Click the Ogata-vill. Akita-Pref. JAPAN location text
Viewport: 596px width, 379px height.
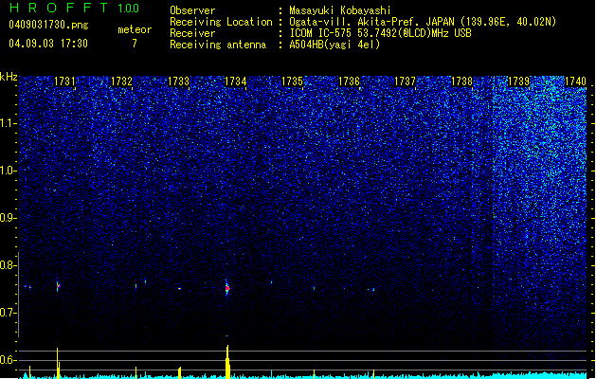point(423,22)
